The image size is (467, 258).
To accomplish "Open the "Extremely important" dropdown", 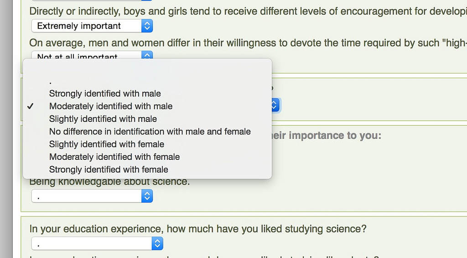I will click(x=91, y=26).
